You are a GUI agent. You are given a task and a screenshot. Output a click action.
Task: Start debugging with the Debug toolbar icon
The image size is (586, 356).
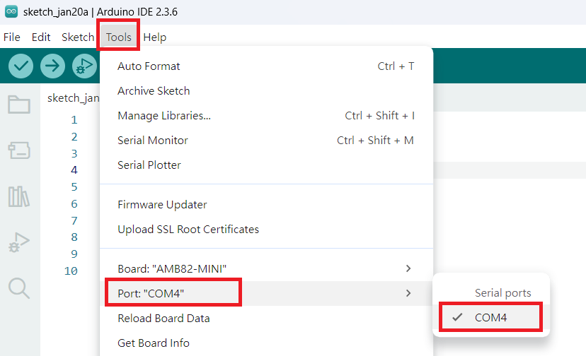pos(84,66)
